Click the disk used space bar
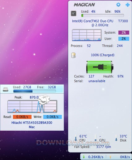 [35, 91]
